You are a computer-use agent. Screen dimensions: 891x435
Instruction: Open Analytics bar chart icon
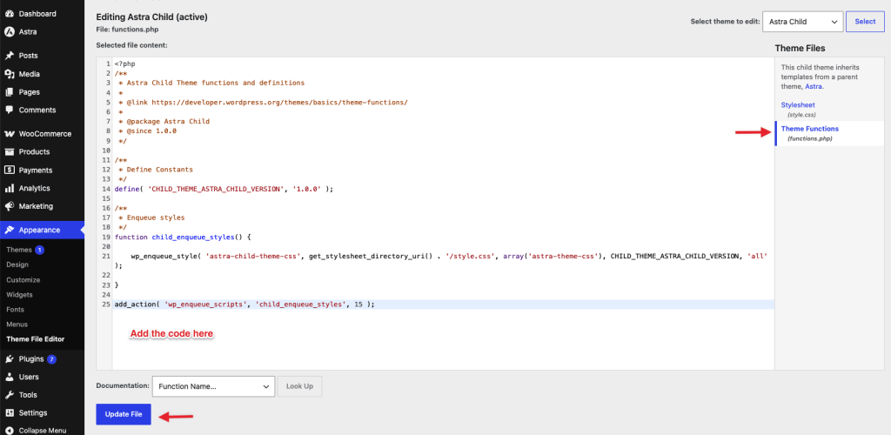[9, 188]
